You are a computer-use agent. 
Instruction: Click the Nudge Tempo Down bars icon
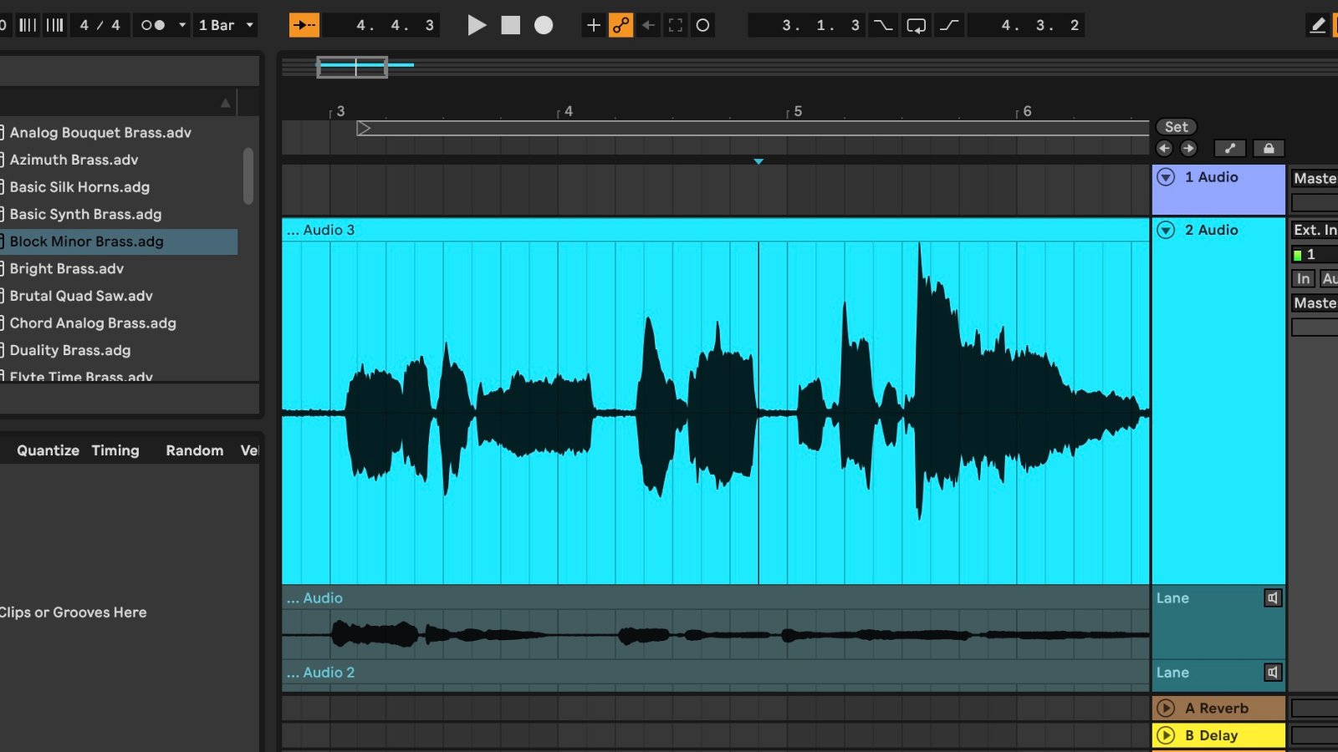pos(28,25)
